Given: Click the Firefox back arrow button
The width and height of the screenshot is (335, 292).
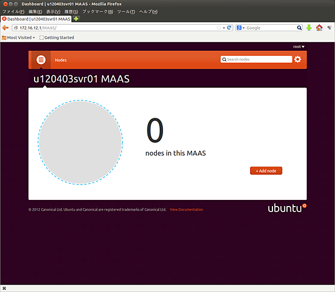Looking at the screenshot, I should click(x=6, y=28).
